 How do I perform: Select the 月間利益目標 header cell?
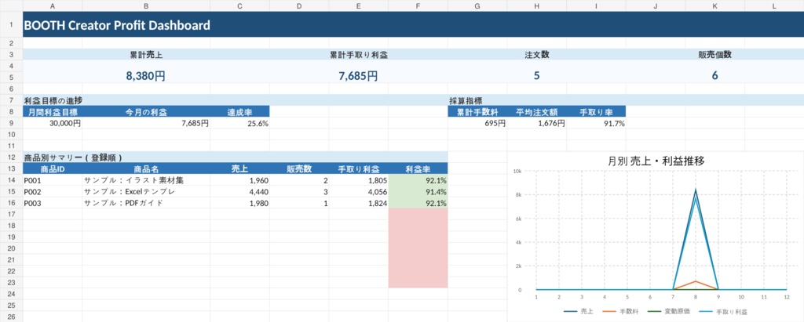[x=53, y=111]
